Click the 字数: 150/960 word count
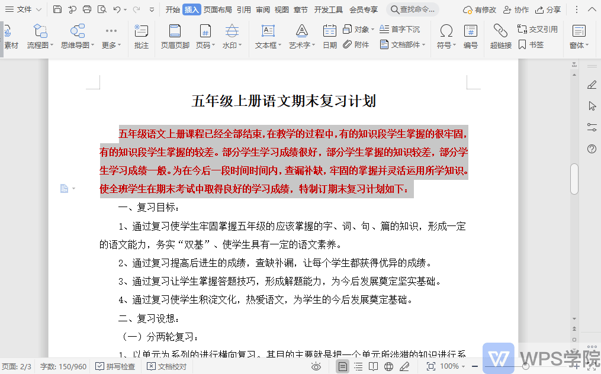The image size is (601, 374). (x=63, y=367)
